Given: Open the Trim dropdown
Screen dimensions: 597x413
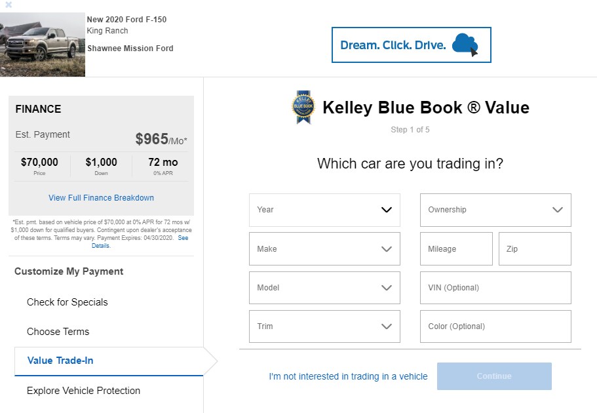Looking at the screenshot, I should point(324,326).
